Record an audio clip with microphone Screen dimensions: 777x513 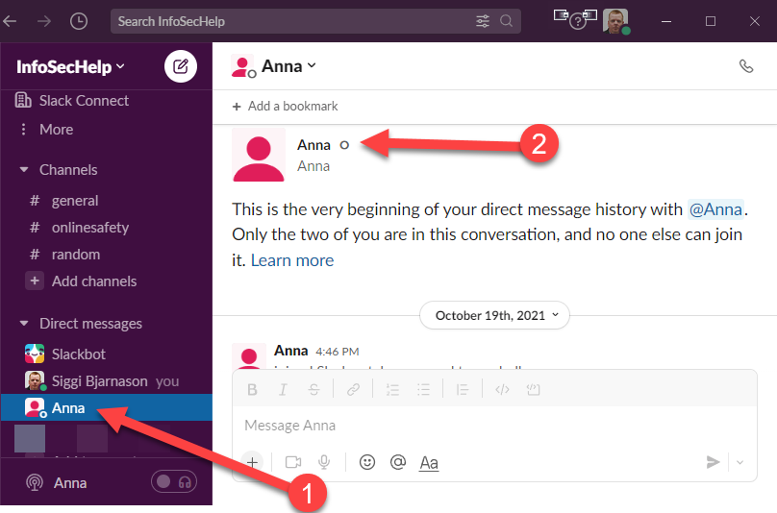(324, 462)
